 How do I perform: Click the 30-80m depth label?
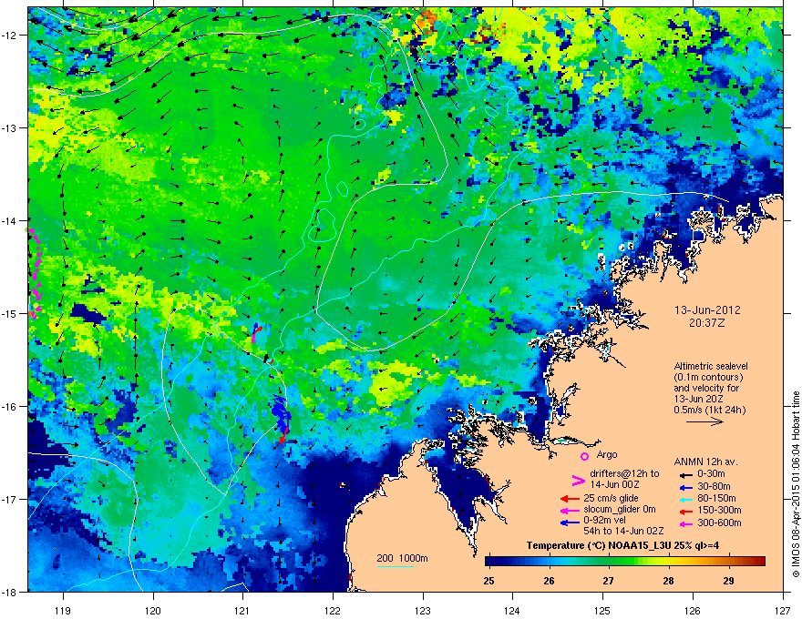[714, 486]
